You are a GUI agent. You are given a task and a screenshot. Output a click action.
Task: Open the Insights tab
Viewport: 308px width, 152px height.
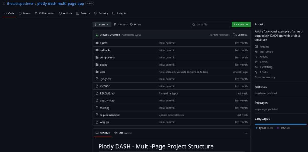119,13
